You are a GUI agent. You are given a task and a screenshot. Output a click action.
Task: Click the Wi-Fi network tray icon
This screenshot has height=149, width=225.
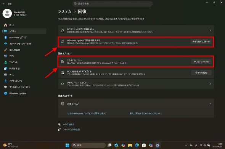pos(201,145)
